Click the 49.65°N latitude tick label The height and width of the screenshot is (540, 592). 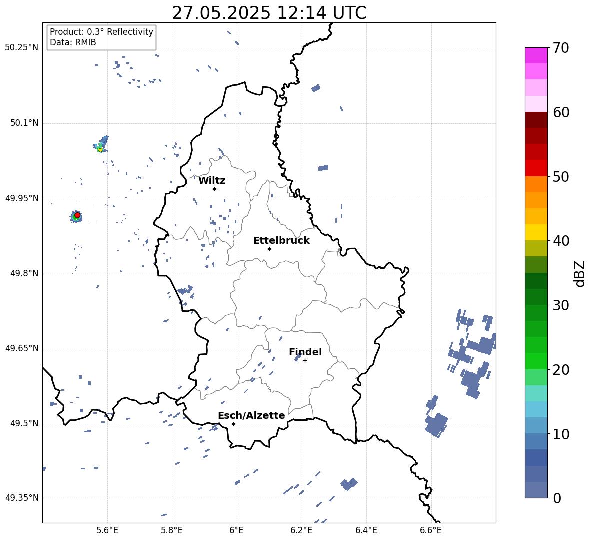22,348
